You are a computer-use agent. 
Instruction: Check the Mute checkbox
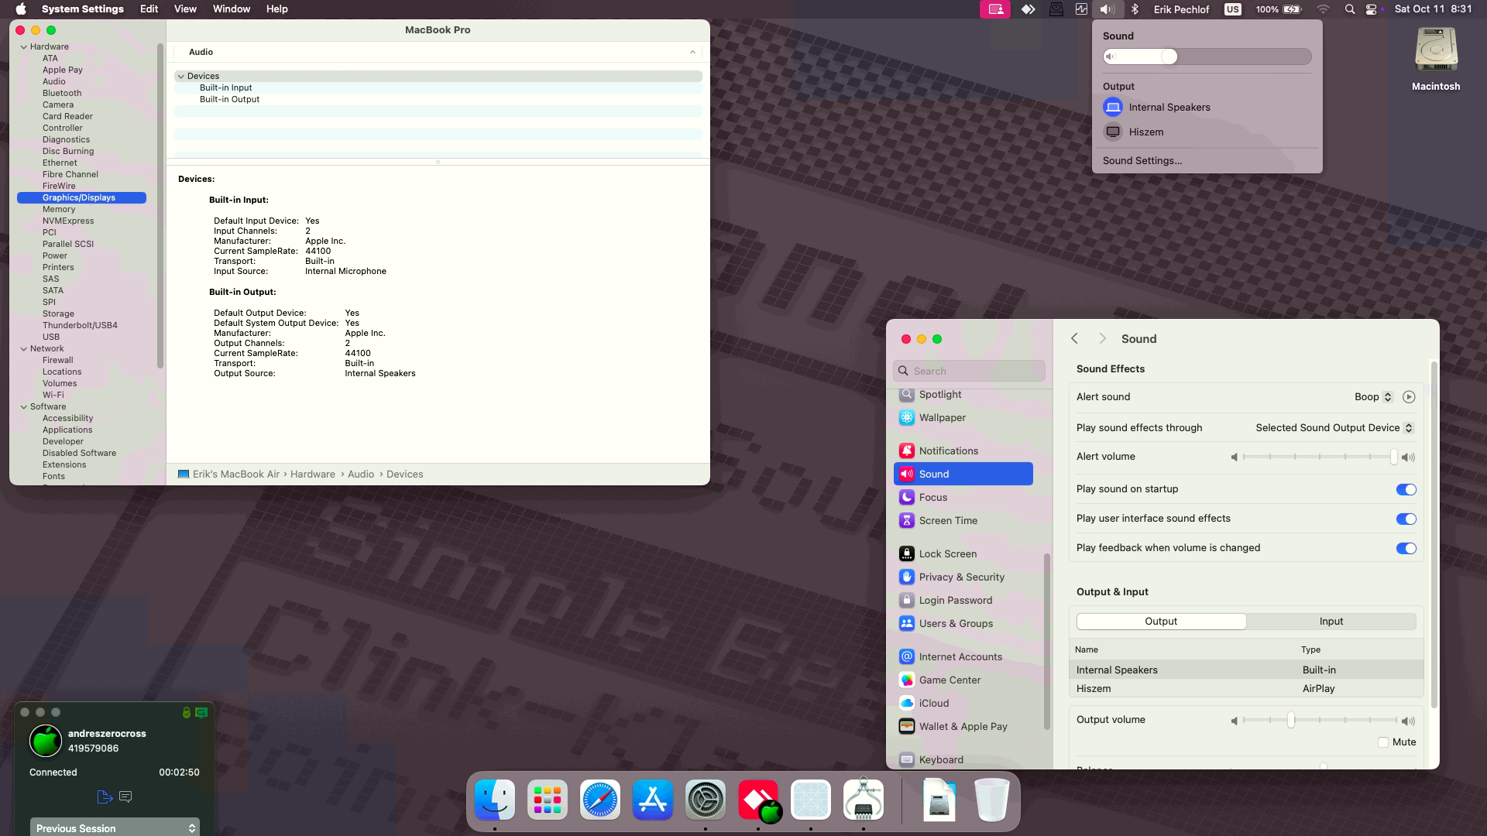pyautogui.click(x=1383, y=742)
